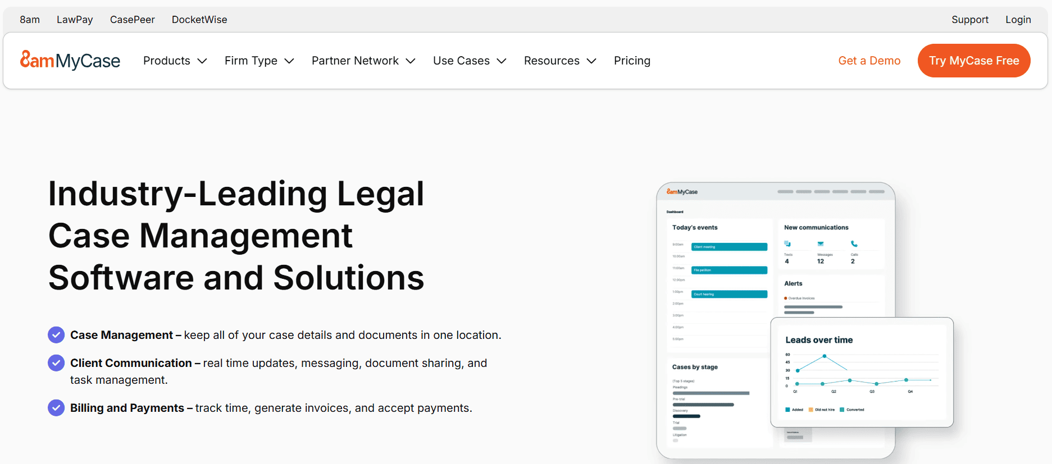Go to the Pricing page

[x=632, y=61]
